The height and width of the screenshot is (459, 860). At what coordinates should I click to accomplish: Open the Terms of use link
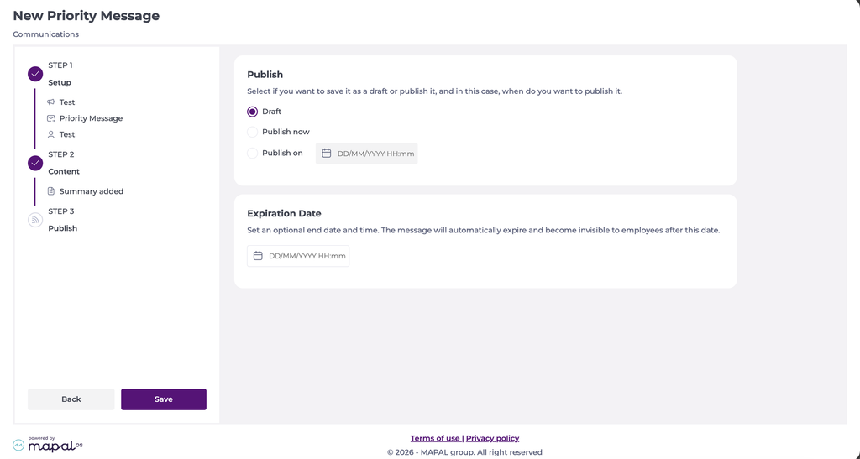435,438
